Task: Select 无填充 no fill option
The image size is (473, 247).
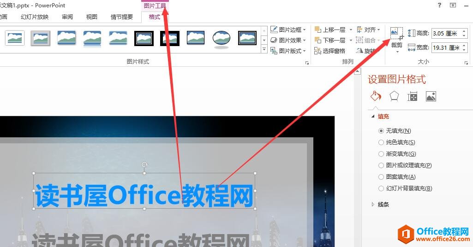Action: (395, 131)
